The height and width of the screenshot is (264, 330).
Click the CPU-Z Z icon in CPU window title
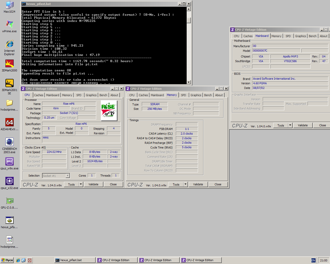coord(23,89)
